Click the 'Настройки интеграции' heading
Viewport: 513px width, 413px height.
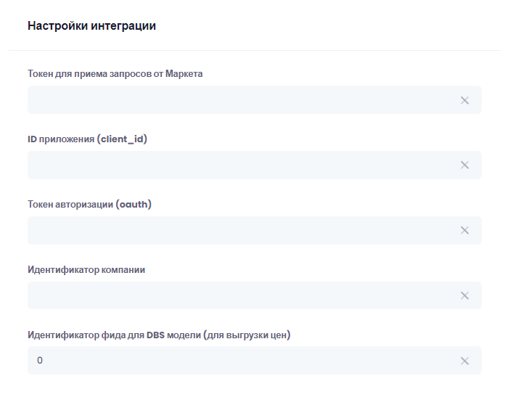91,26
